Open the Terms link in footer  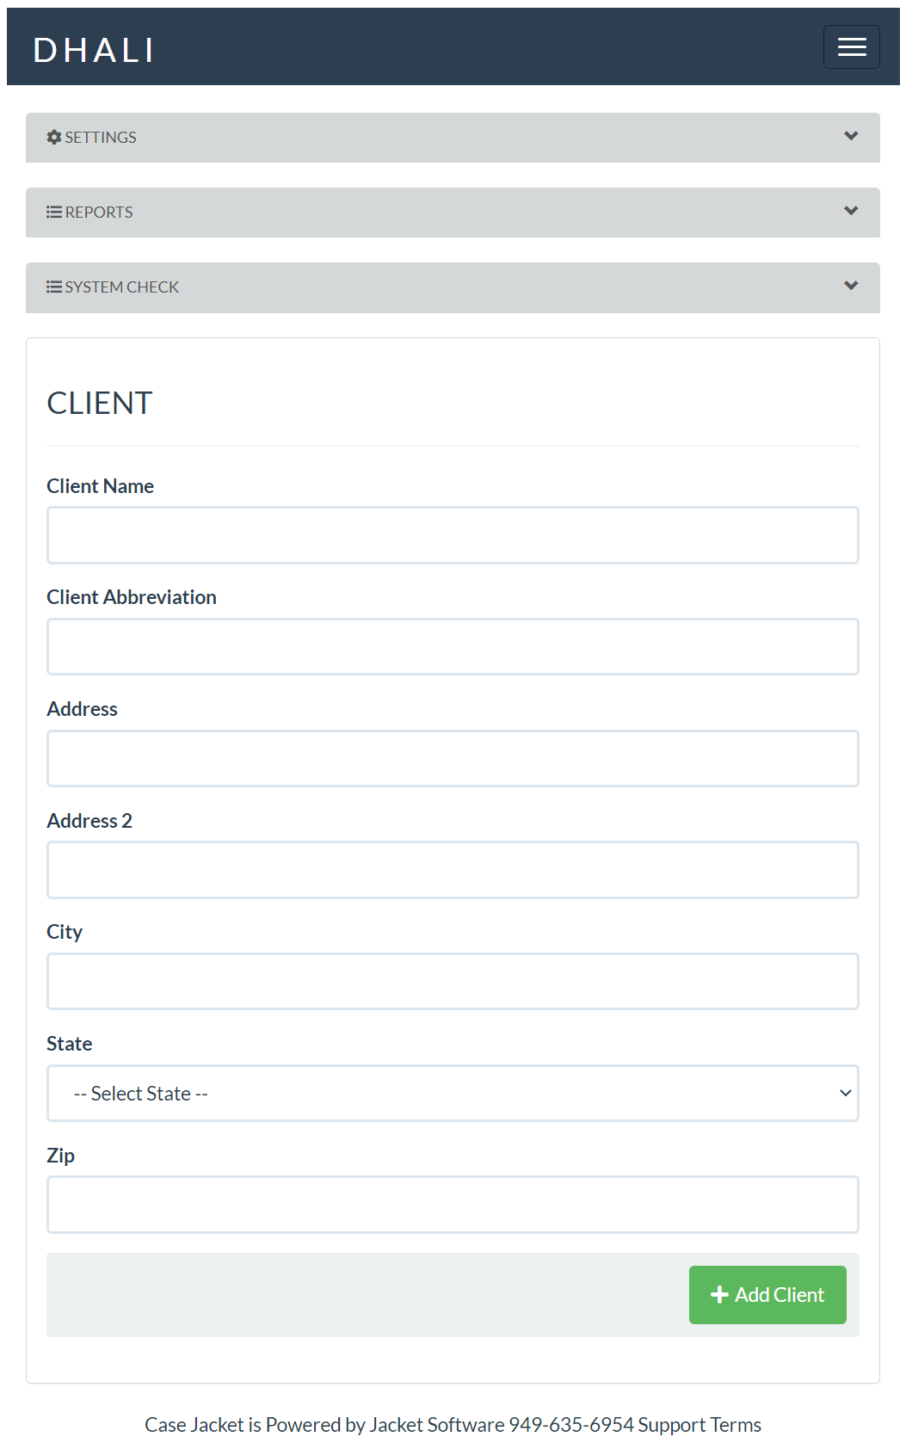click(736, 1425)
